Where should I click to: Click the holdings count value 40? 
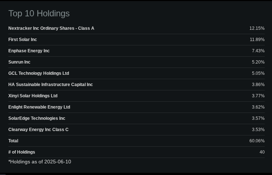click(x=262, y=152)
